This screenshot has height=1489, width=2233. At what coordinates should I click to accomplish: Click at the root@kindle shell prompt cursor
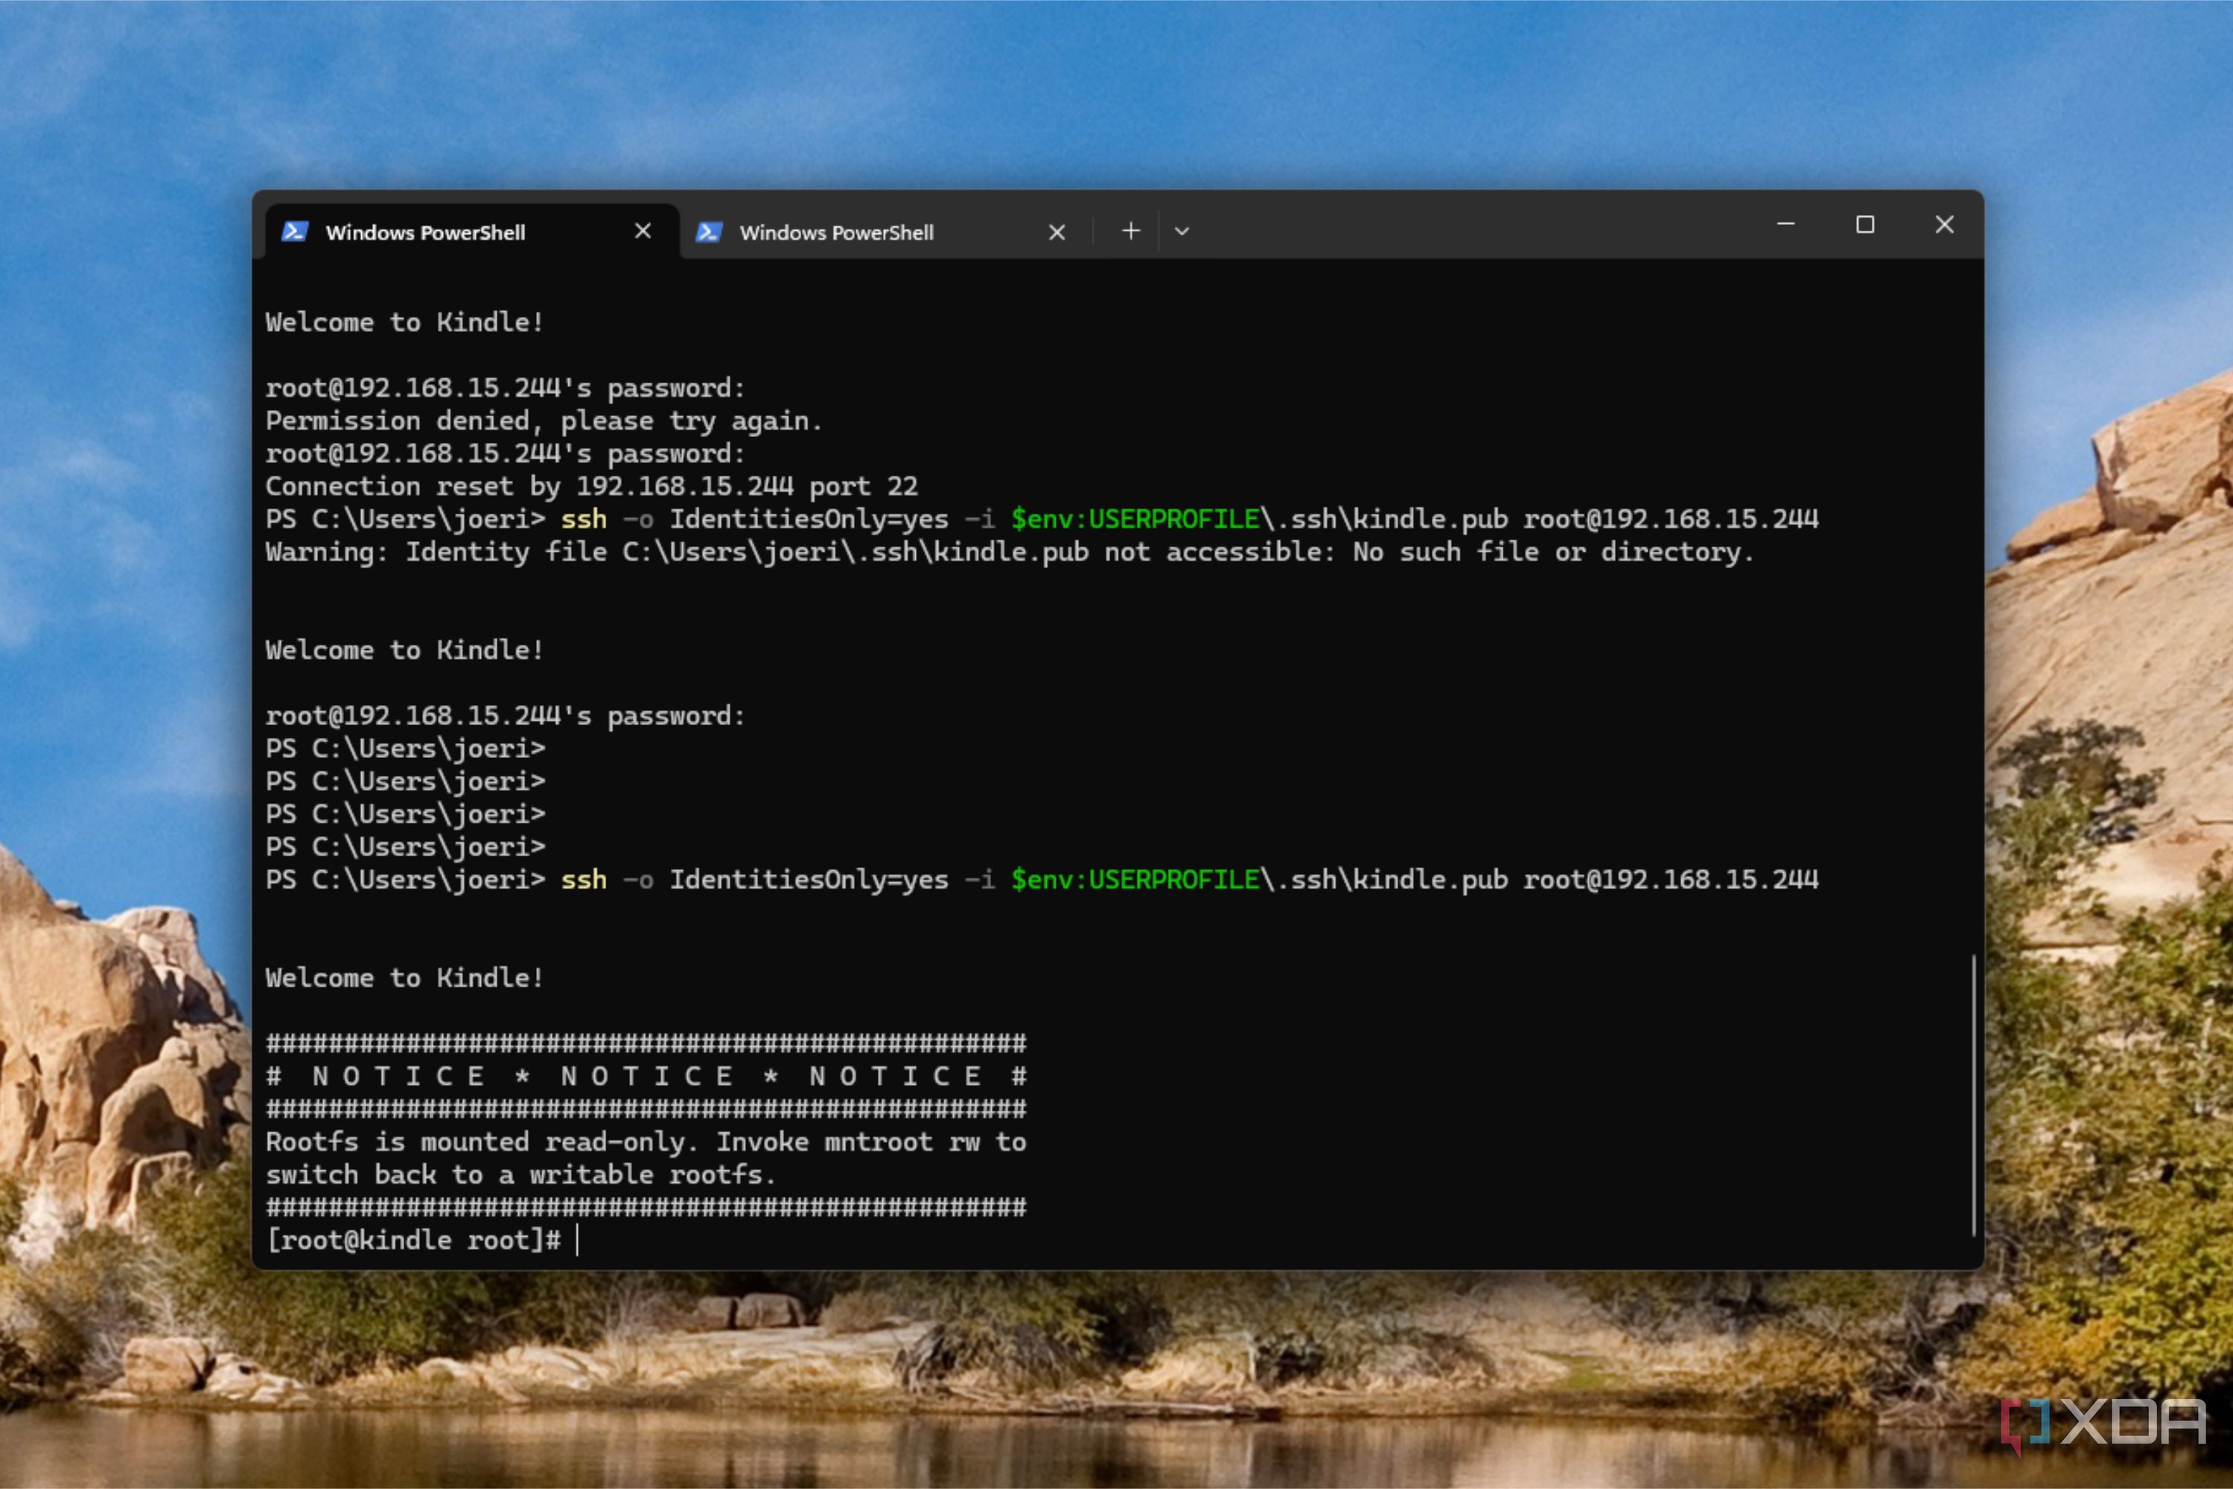(x=576, y=1240)
